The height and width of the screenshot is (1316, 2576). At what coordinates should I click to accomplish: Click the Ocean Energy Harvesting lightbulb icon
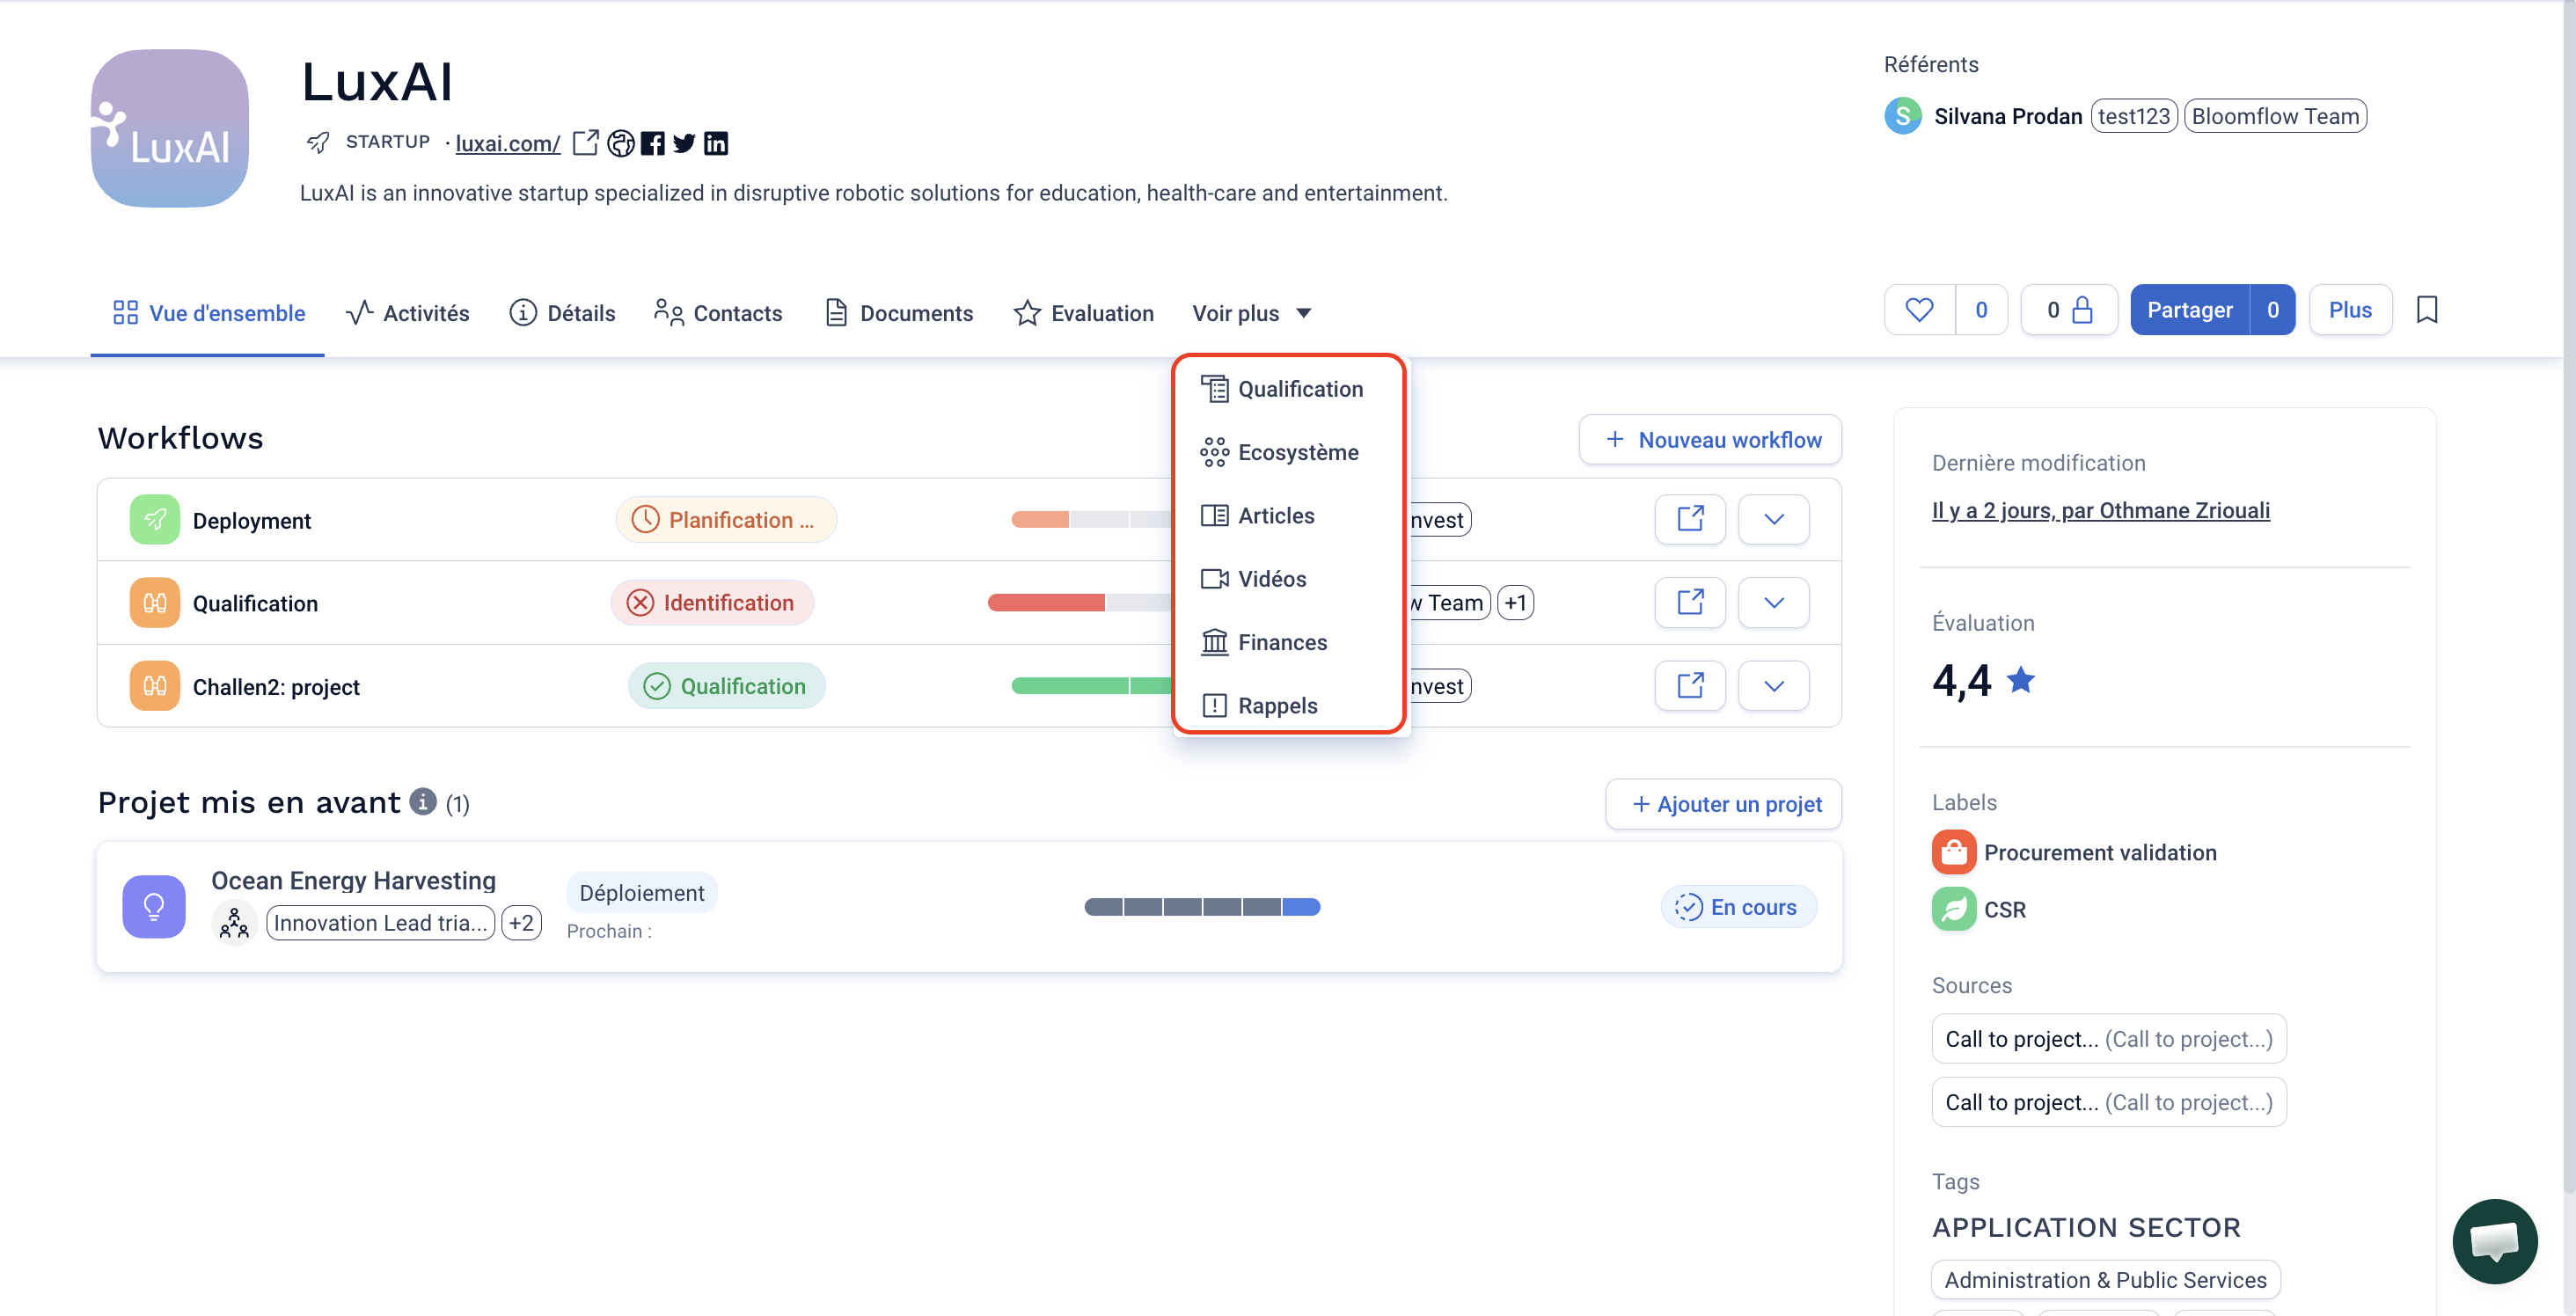[154, 906]
